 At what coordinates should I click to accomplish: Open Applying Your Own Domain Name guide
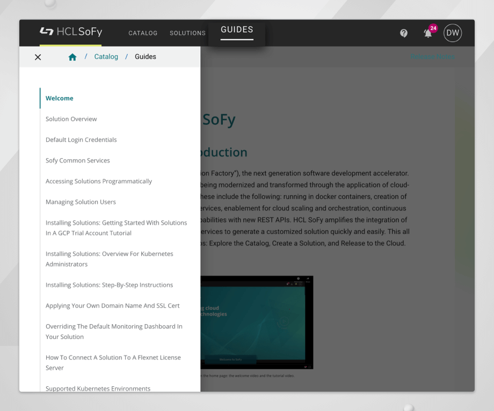pos(113,306)
